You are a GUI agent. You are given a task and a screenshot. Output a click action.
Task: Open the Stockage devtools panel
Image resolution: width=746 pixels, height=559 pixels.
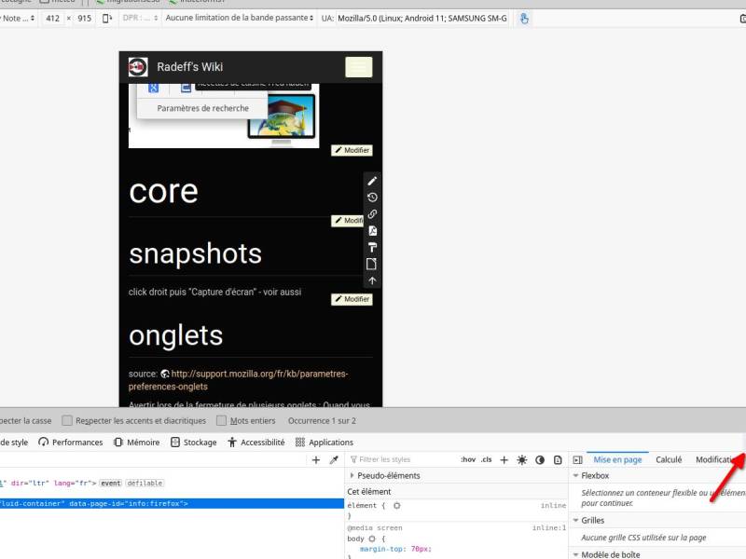[x=194, y=442]
